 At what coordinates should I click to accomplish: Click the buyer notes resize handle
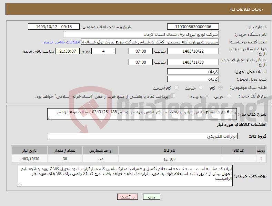pos(20,185)
